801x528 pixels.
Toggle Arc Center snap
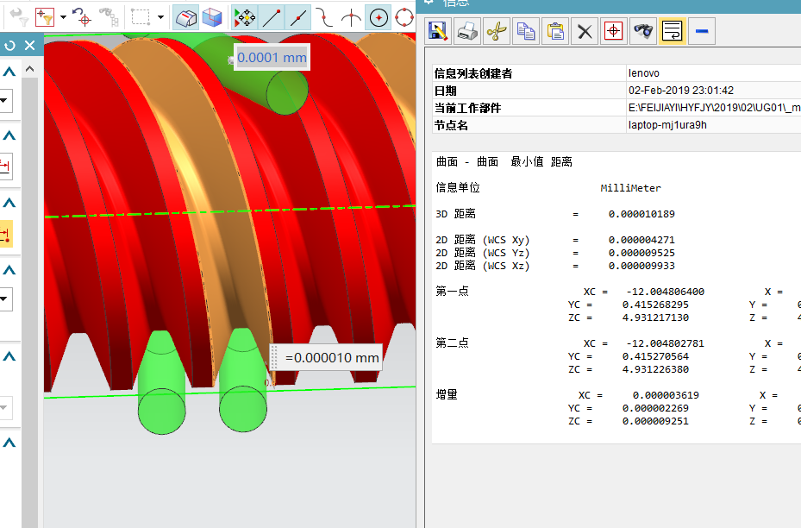pos(379,17)
